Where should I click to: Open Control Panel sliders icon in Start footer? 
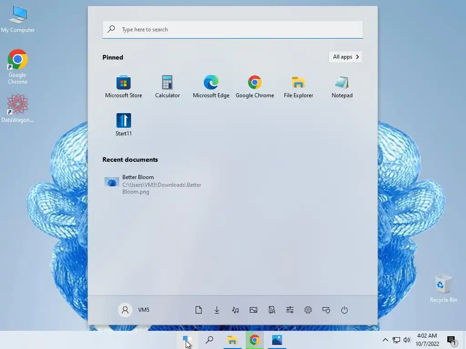(x=290, y=310)
